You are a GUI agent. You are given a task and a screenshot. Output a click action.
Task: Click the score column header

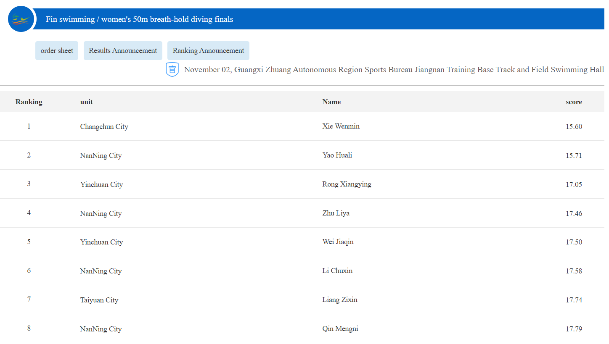click(x=574, y=102)
